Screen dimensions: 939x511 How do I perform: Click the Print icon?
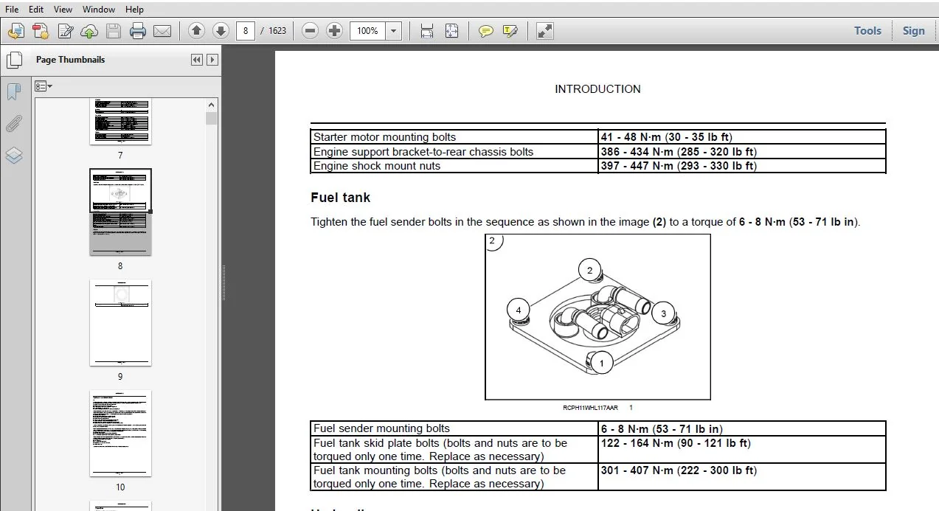click(138, 31)
